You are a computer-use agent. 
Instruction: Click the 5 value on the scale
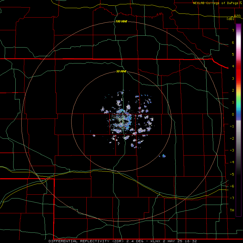pos(233,54)
